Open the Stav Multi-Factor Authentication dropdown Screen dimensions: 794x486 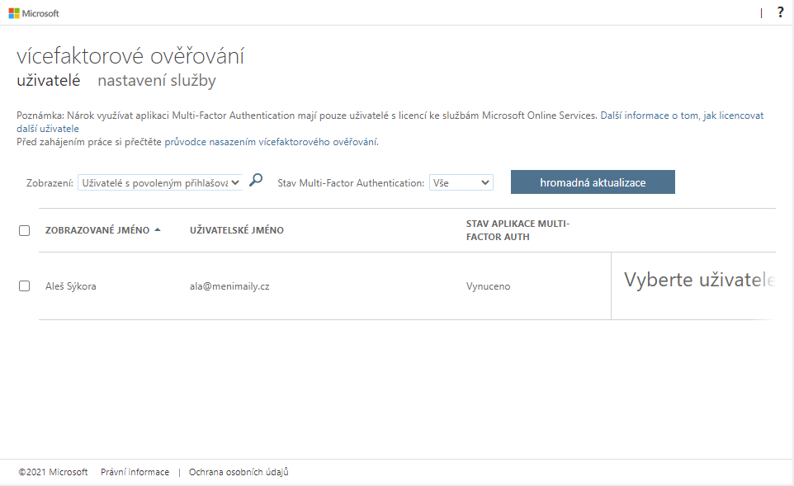(461, 182)
